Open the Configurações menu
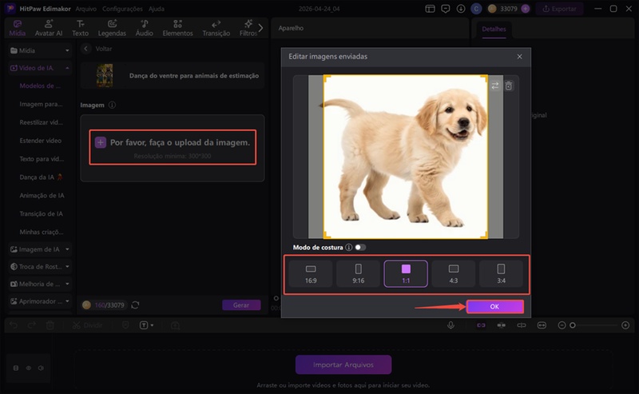This screenshot has height=394, width=639. pos(122,9)
